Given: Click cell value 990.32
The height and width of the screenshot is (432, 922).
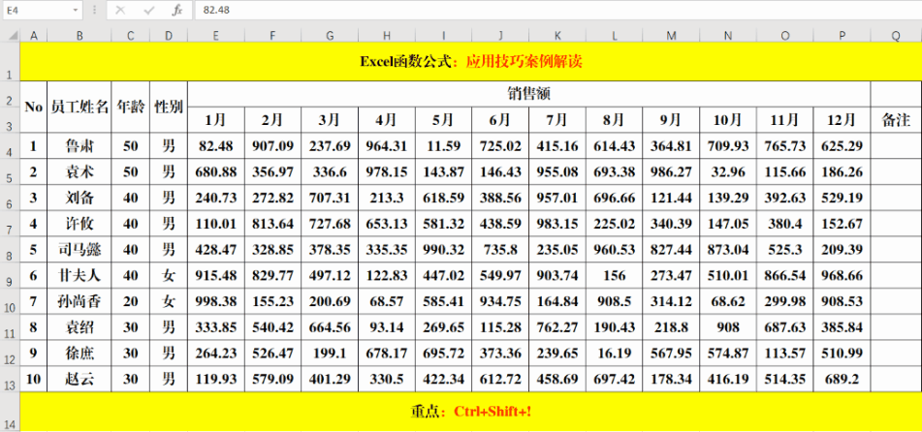Looking at the screenshot, I should pyautogui.click(x=443, y=250).
